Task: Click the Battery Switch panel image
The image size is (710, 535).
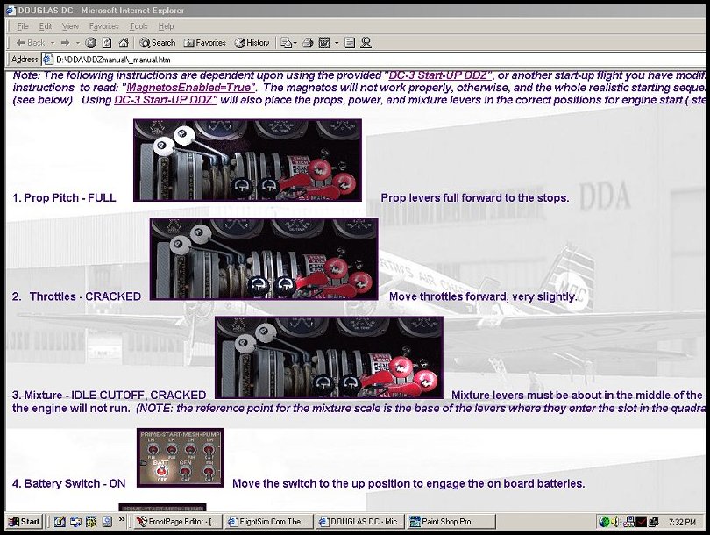Action: coord(181,458)
